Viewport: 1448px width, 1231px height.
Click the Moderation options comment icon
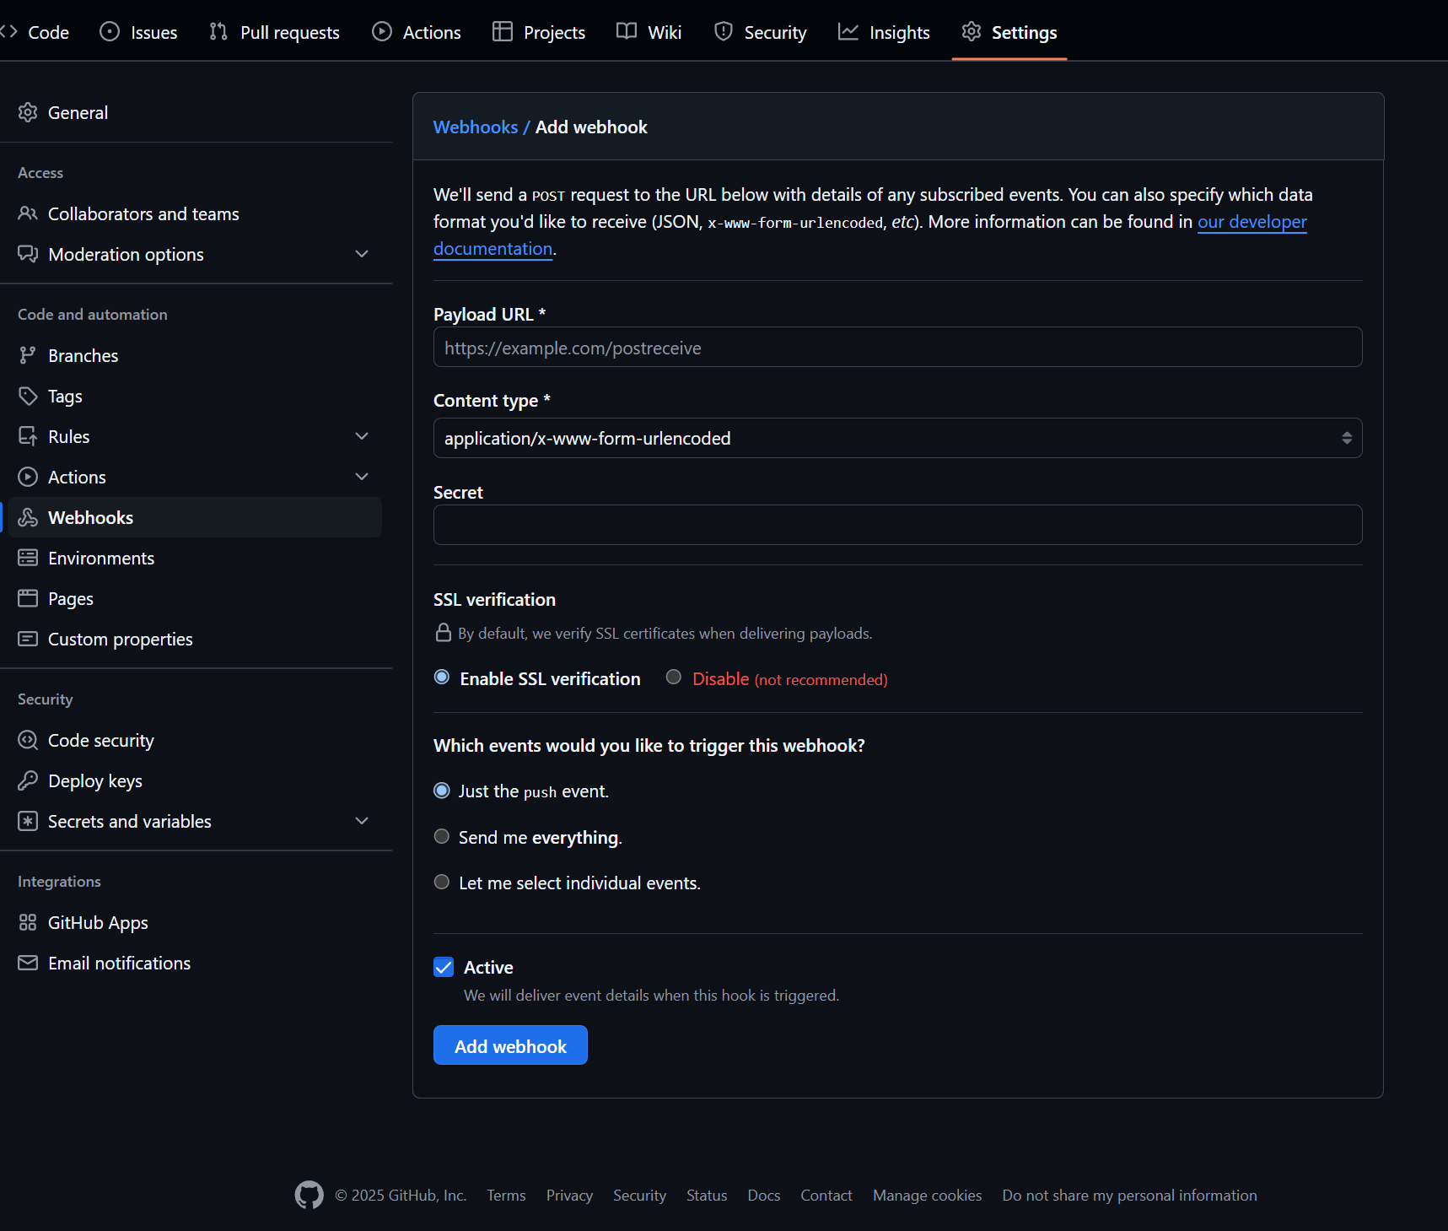(x=28, y=254)
